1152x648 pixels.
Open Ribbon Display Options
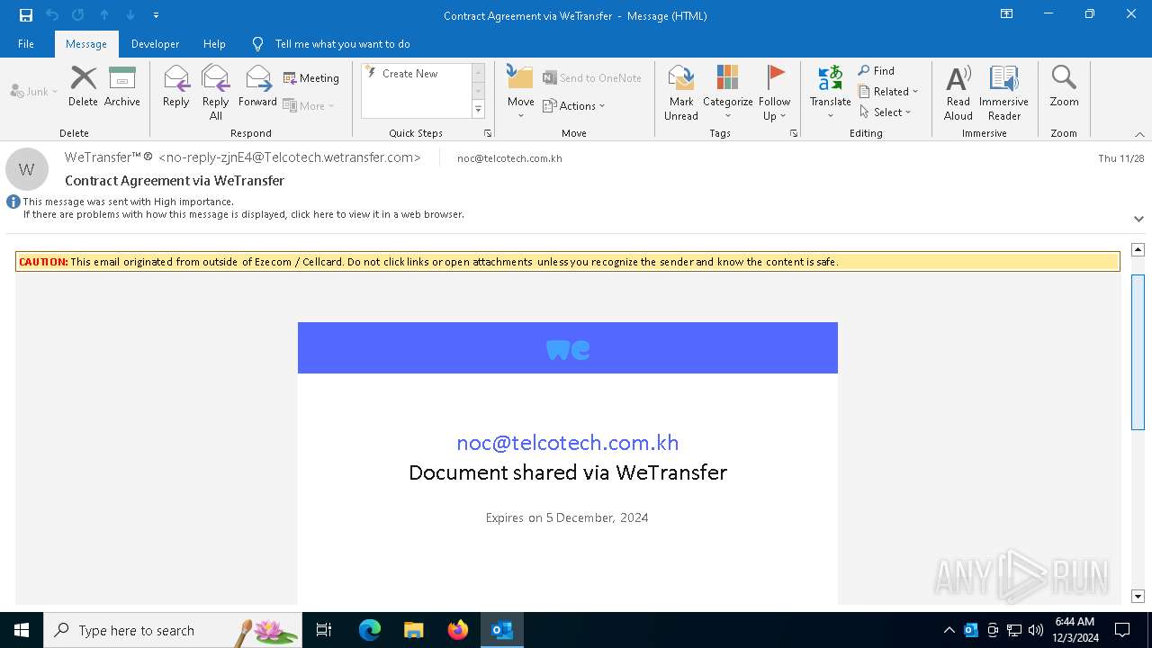[x=1007, y=14]
